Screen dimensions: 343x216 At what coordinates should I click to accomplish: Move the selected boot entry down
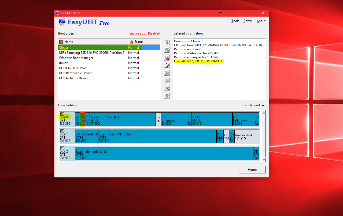click(167, 96)
